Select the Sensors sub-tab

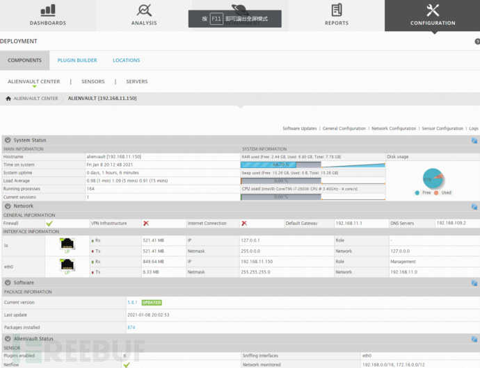pos(93,81)
